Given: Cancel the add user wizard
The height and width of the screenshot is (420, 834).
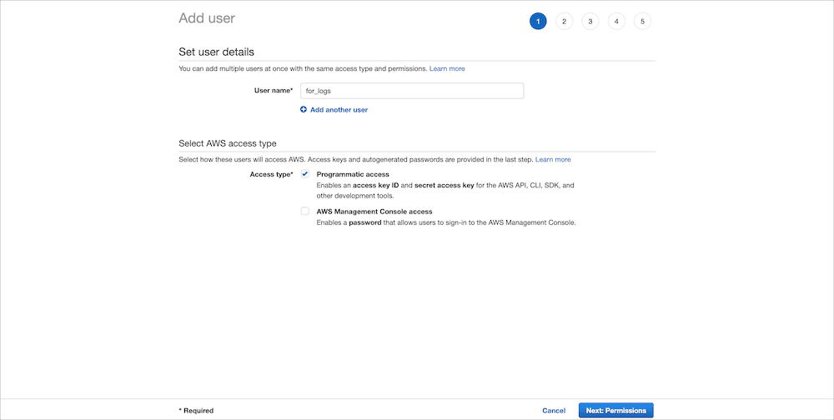Looking at the screenshot, I should point(554,411).
